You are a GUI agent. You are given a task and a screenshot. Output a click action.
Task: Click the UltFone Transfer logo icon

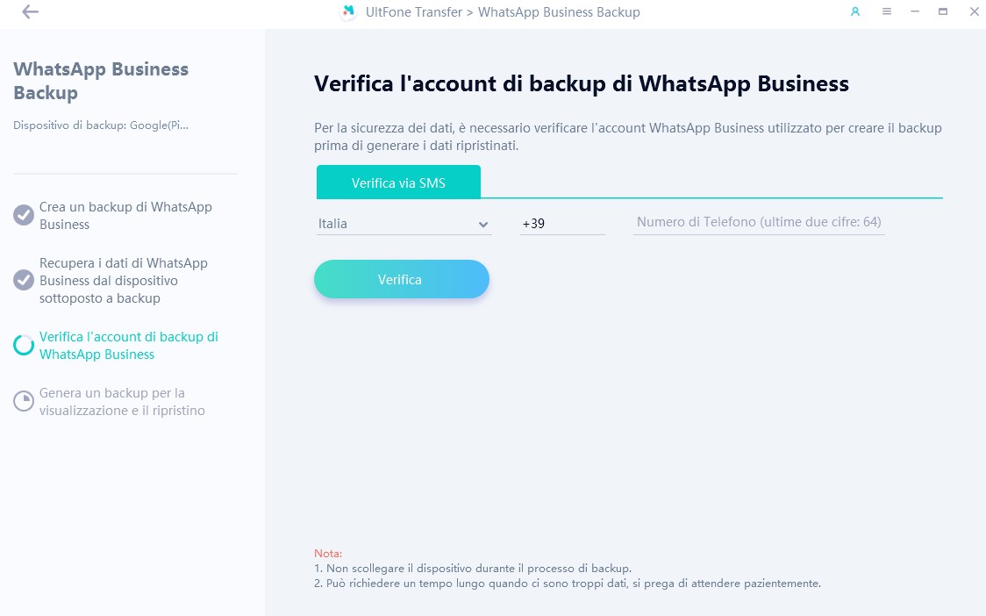click(x=347, y=12)
